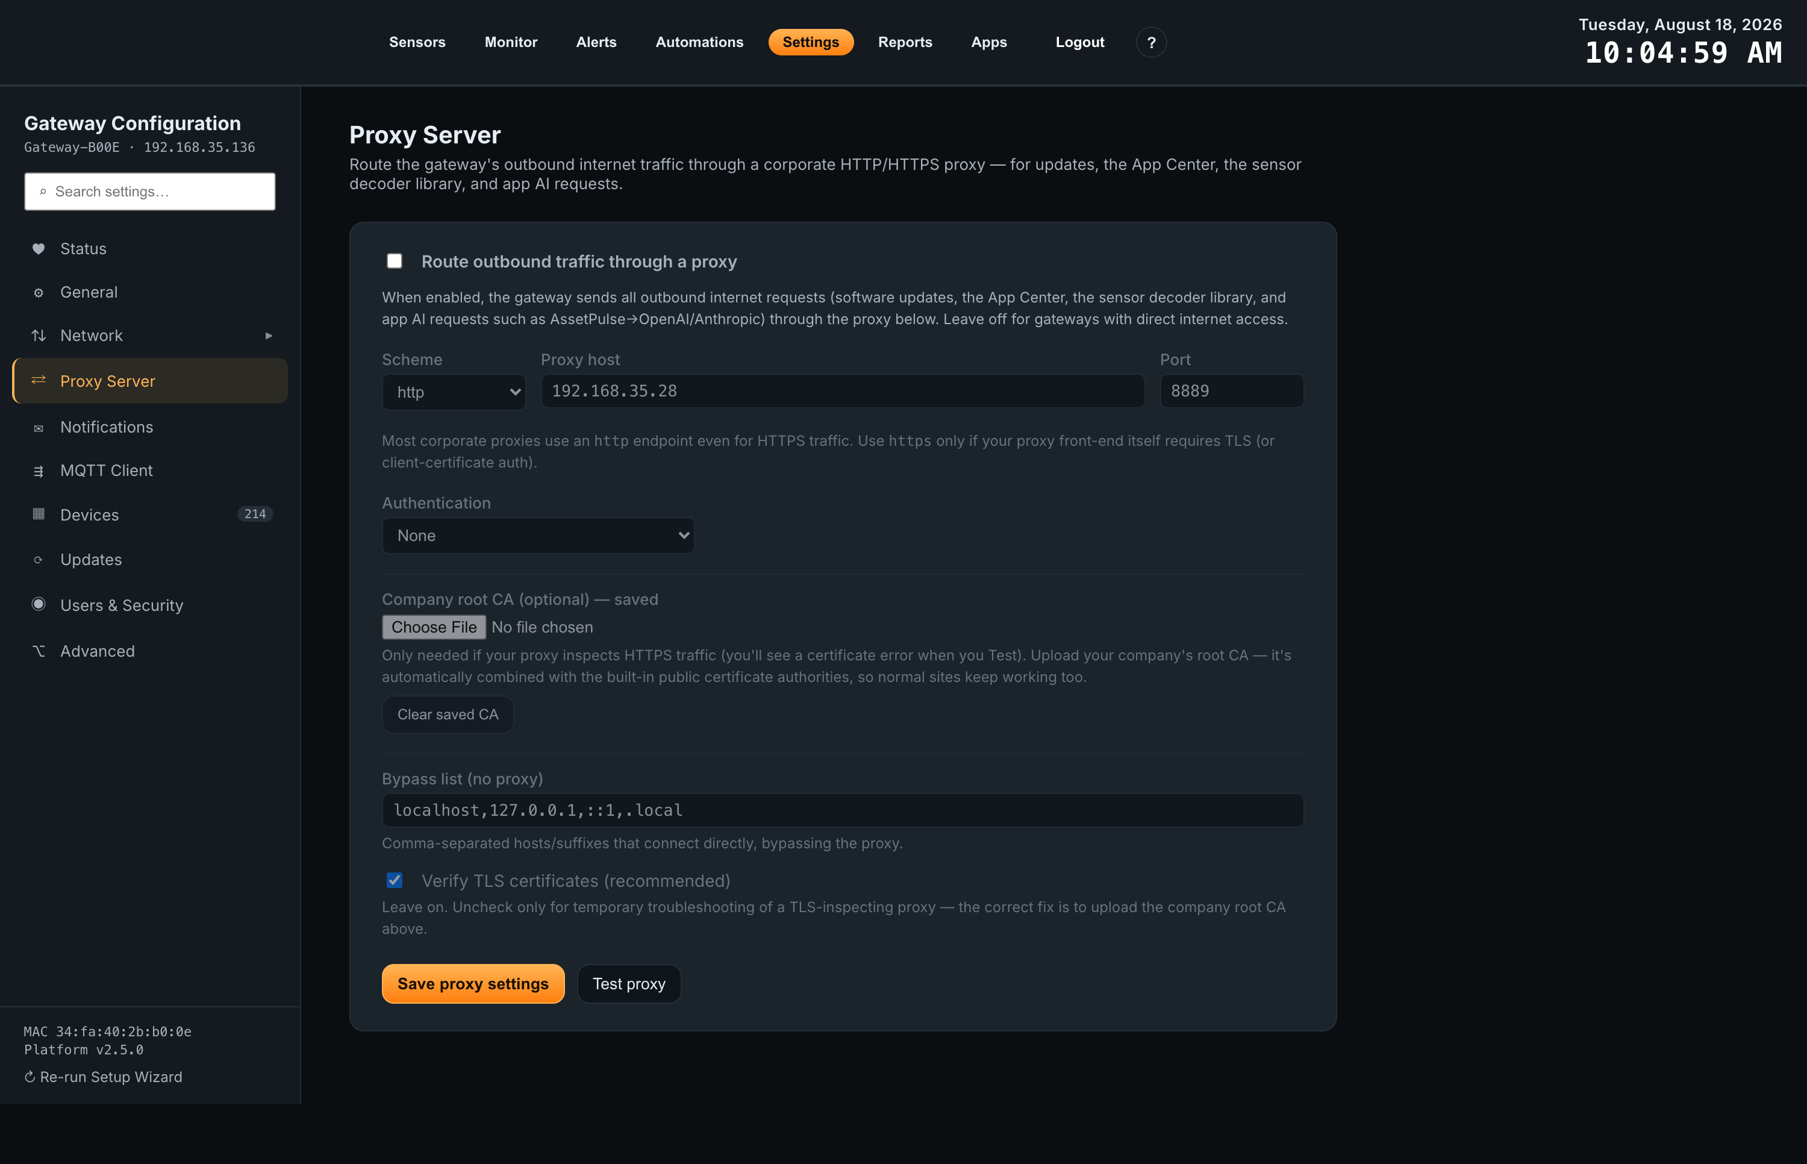The width and height of the screenshot is (1807, 1164).
Task: Click the Test proxy button
Action: click(x=629, y=983)
